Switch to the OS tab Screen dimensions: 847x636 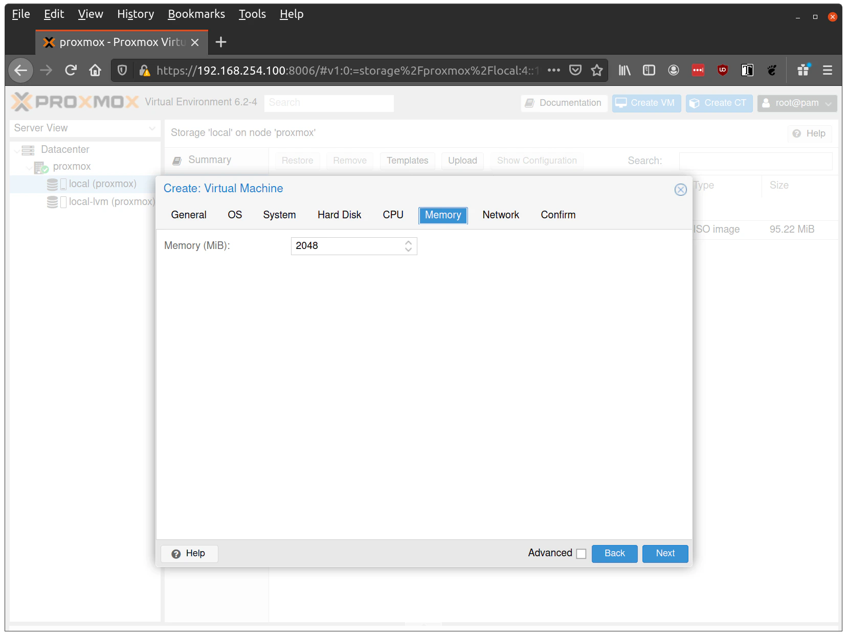(235, 215)
